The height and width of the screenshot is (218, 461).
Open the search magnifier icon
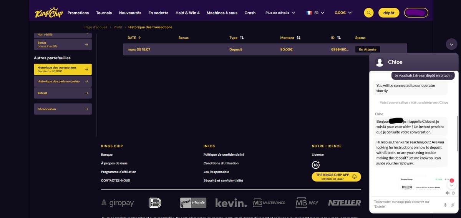pyautogui.click(x=369, y=13)
